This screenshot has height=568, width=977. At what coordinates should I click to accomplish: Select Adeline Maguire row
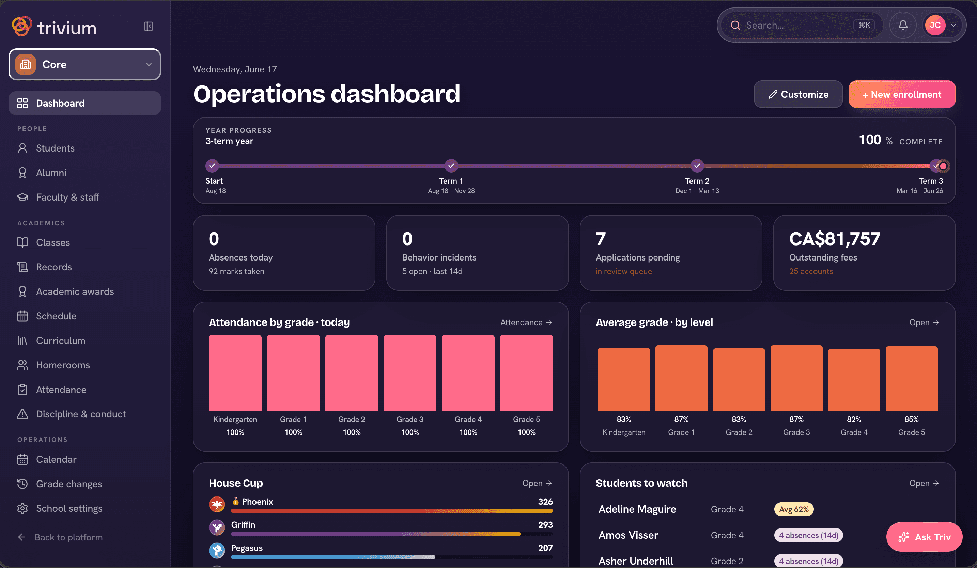point(767,509)
